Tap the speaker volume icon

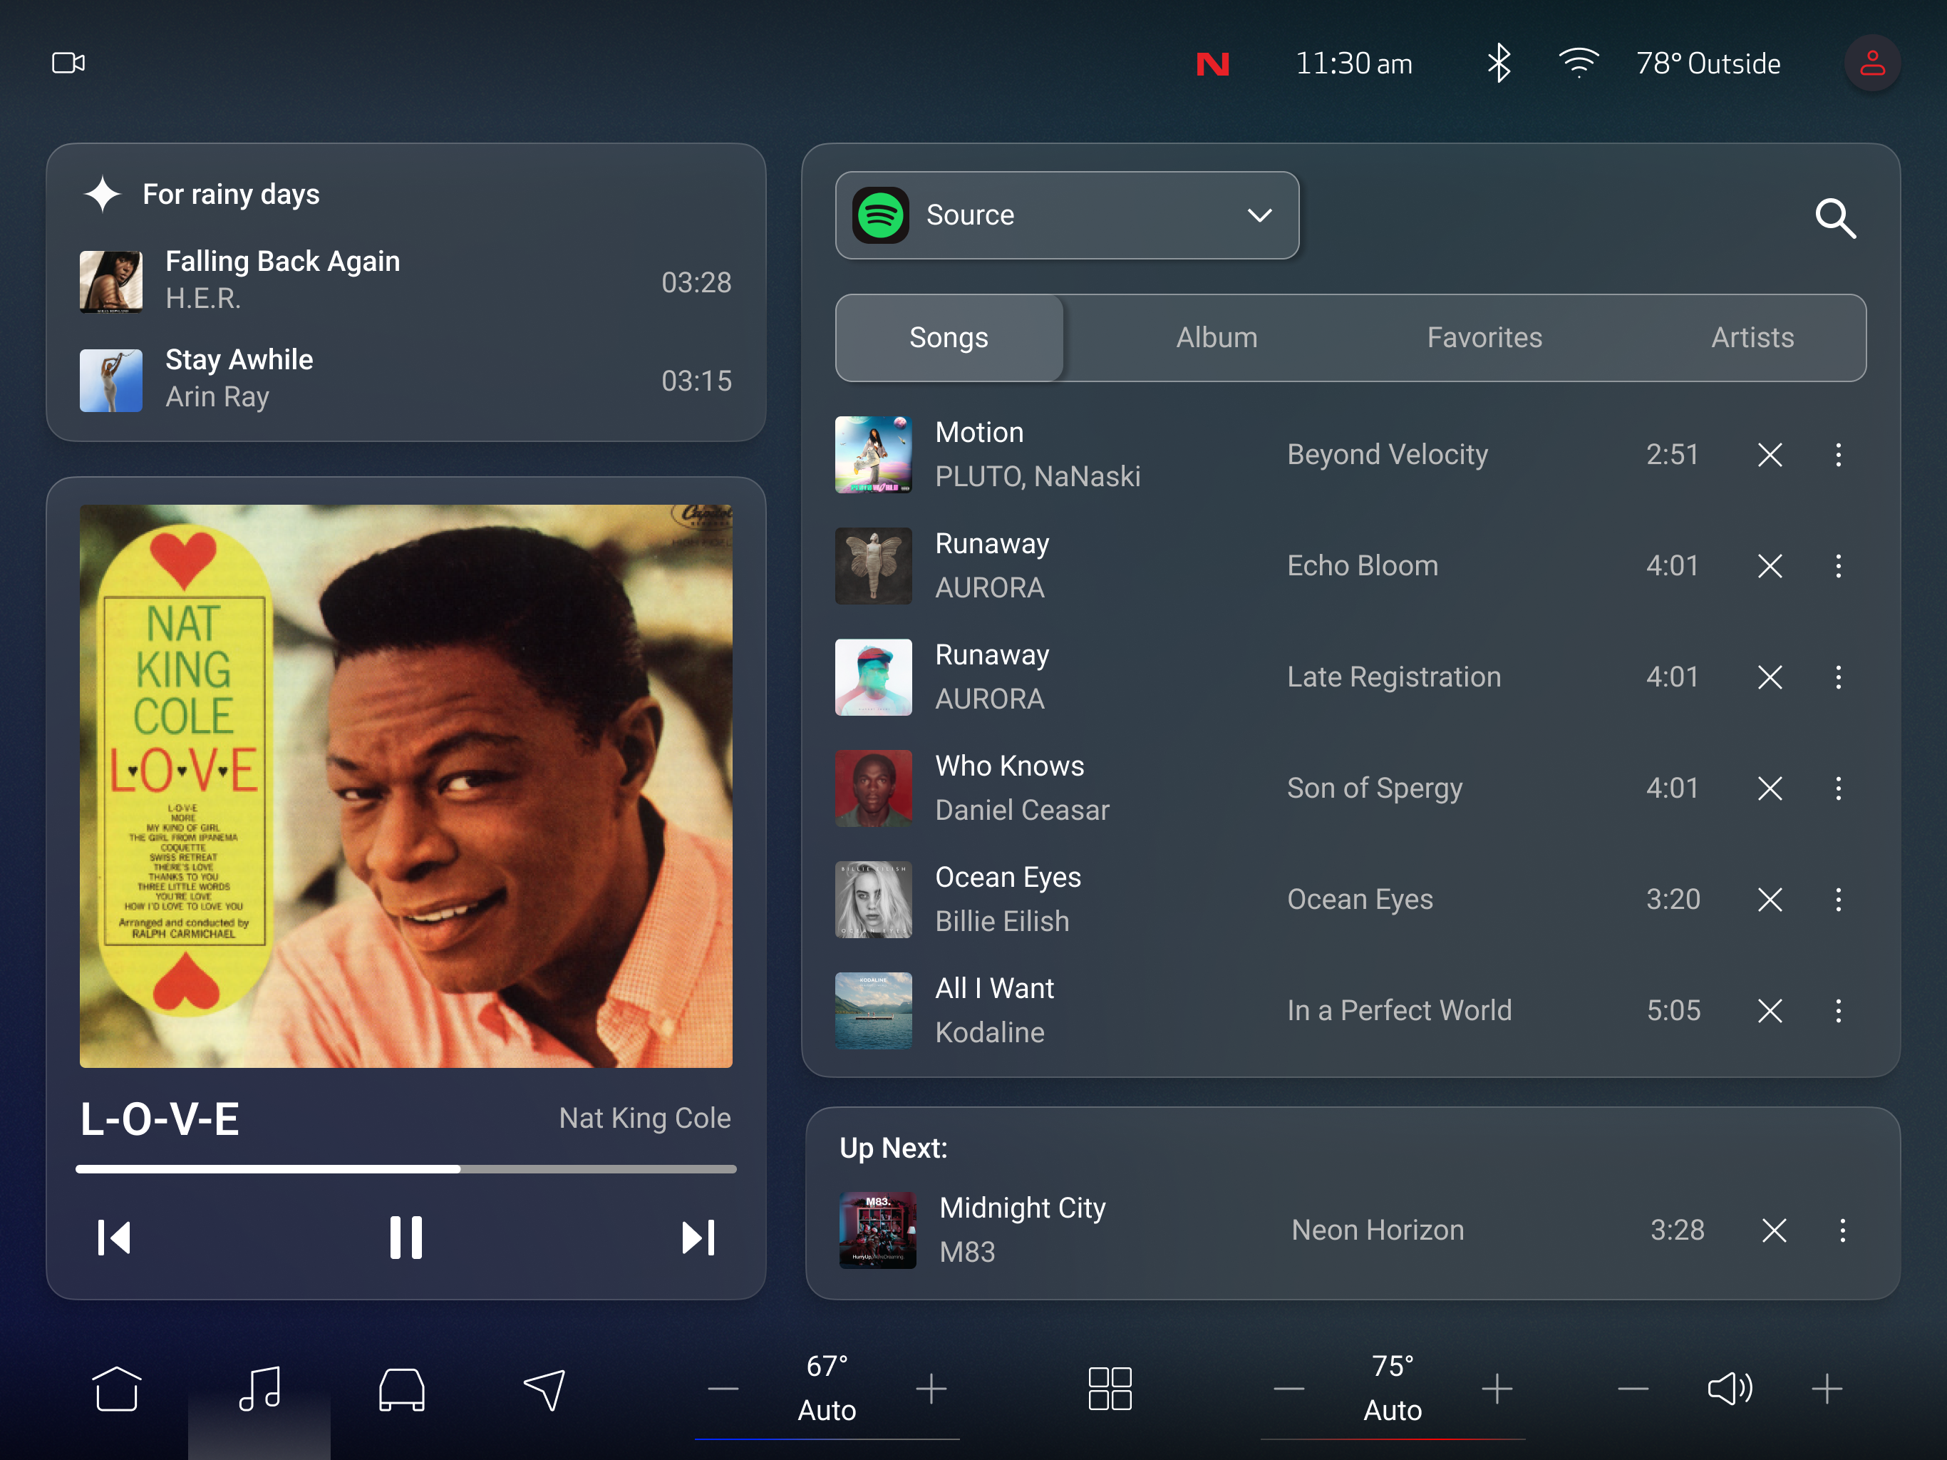click(x=1730, y=1389)
